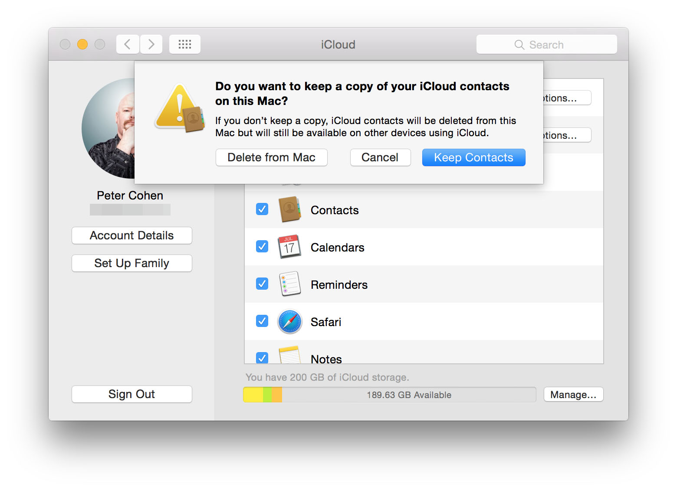Click the magnifying glass search icon

coord(519,45)
